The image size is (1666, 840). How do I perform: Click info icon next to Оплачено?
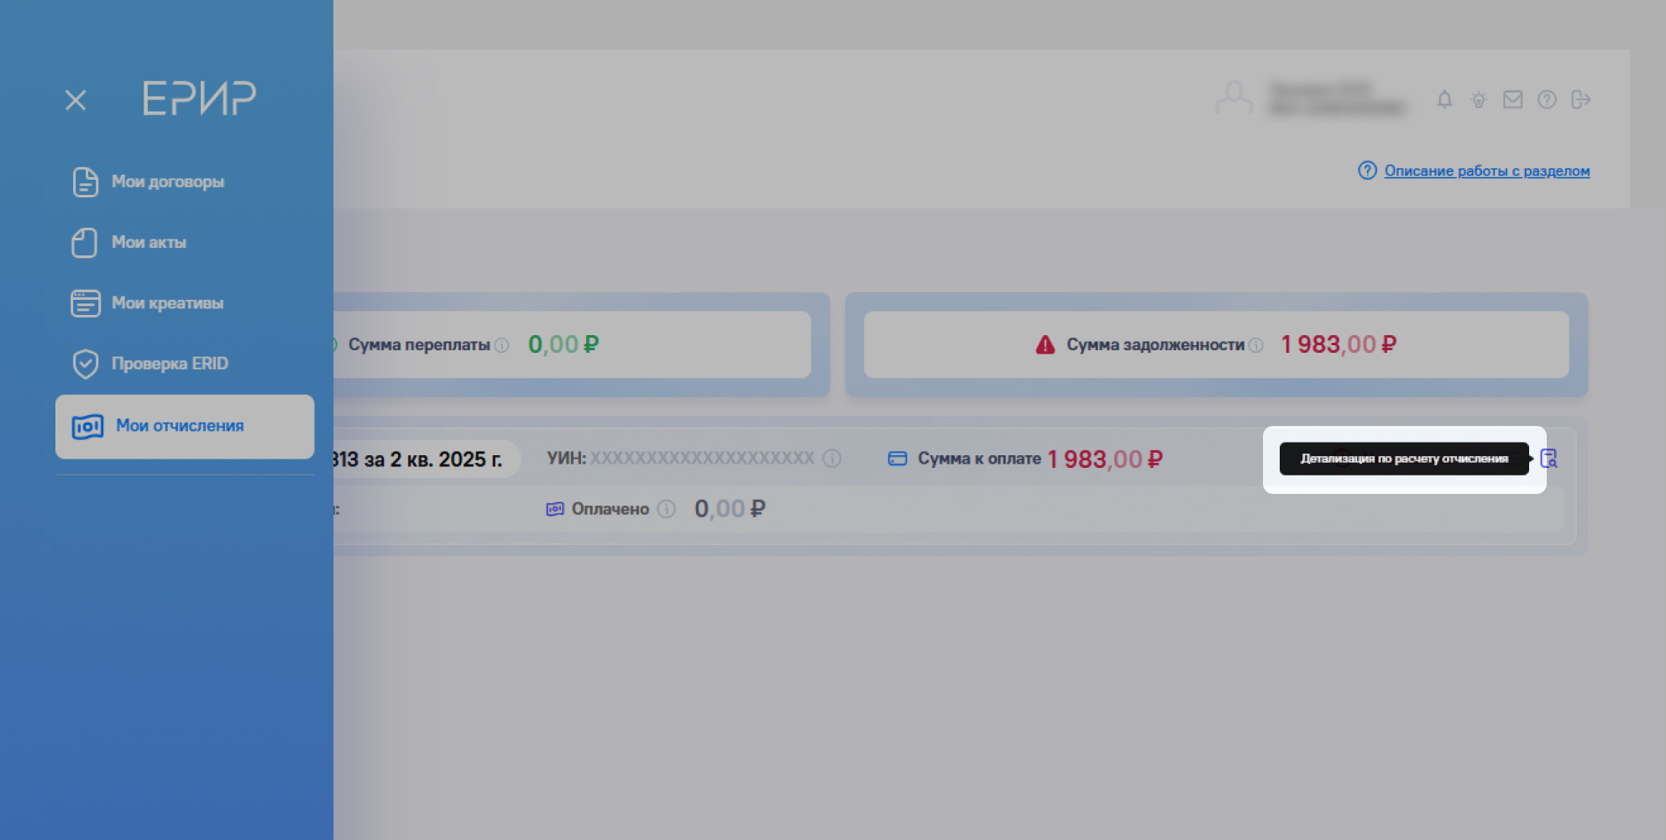pyautogui.click(x=667, y=509)
